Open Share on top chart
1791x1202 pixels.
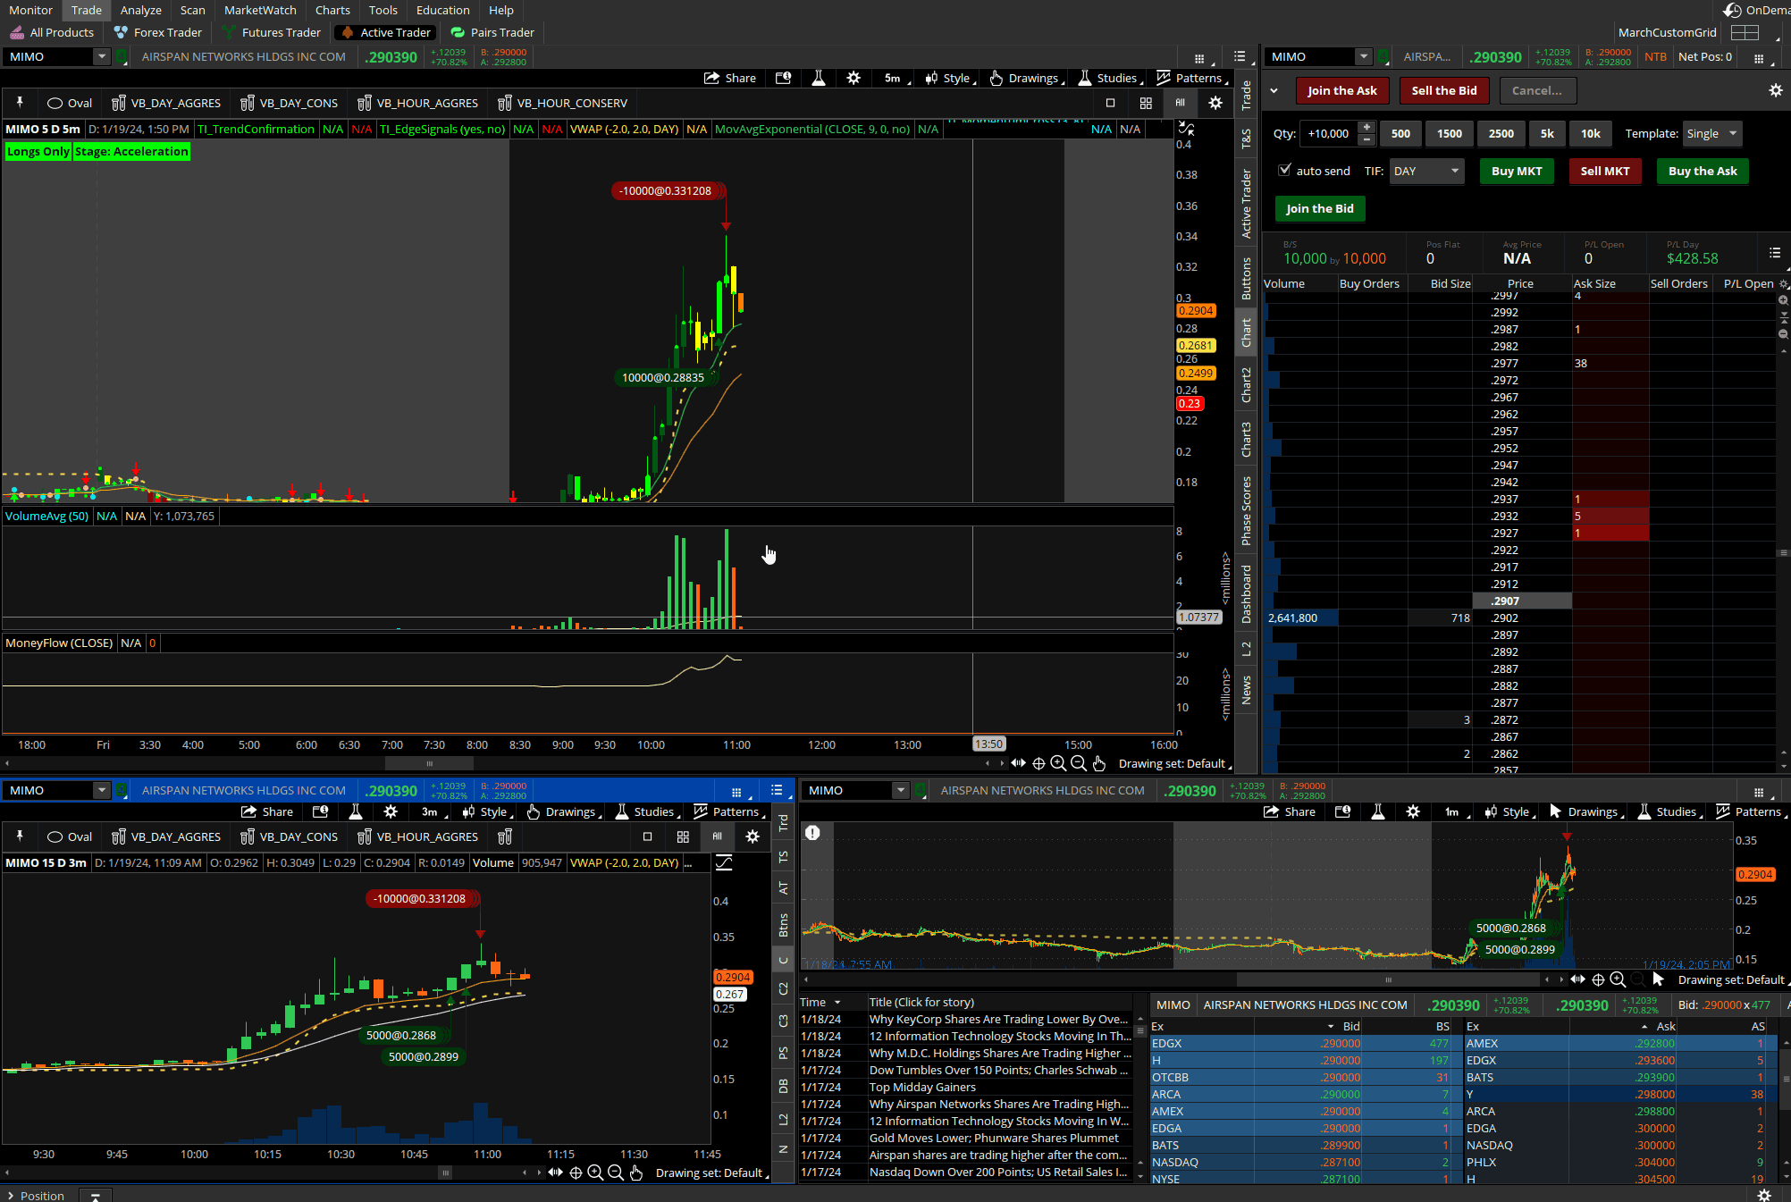[730, 78]
